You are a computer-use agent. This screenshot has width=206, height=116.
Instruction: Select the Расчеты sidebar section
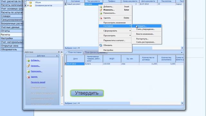pyautogui.click(x=12, y=34)
